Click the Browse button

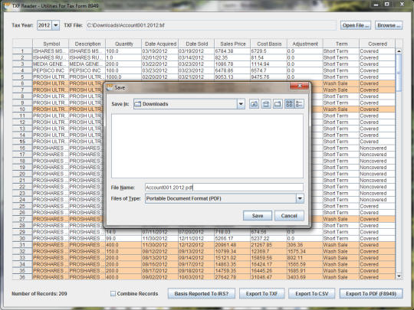[389, 25]
